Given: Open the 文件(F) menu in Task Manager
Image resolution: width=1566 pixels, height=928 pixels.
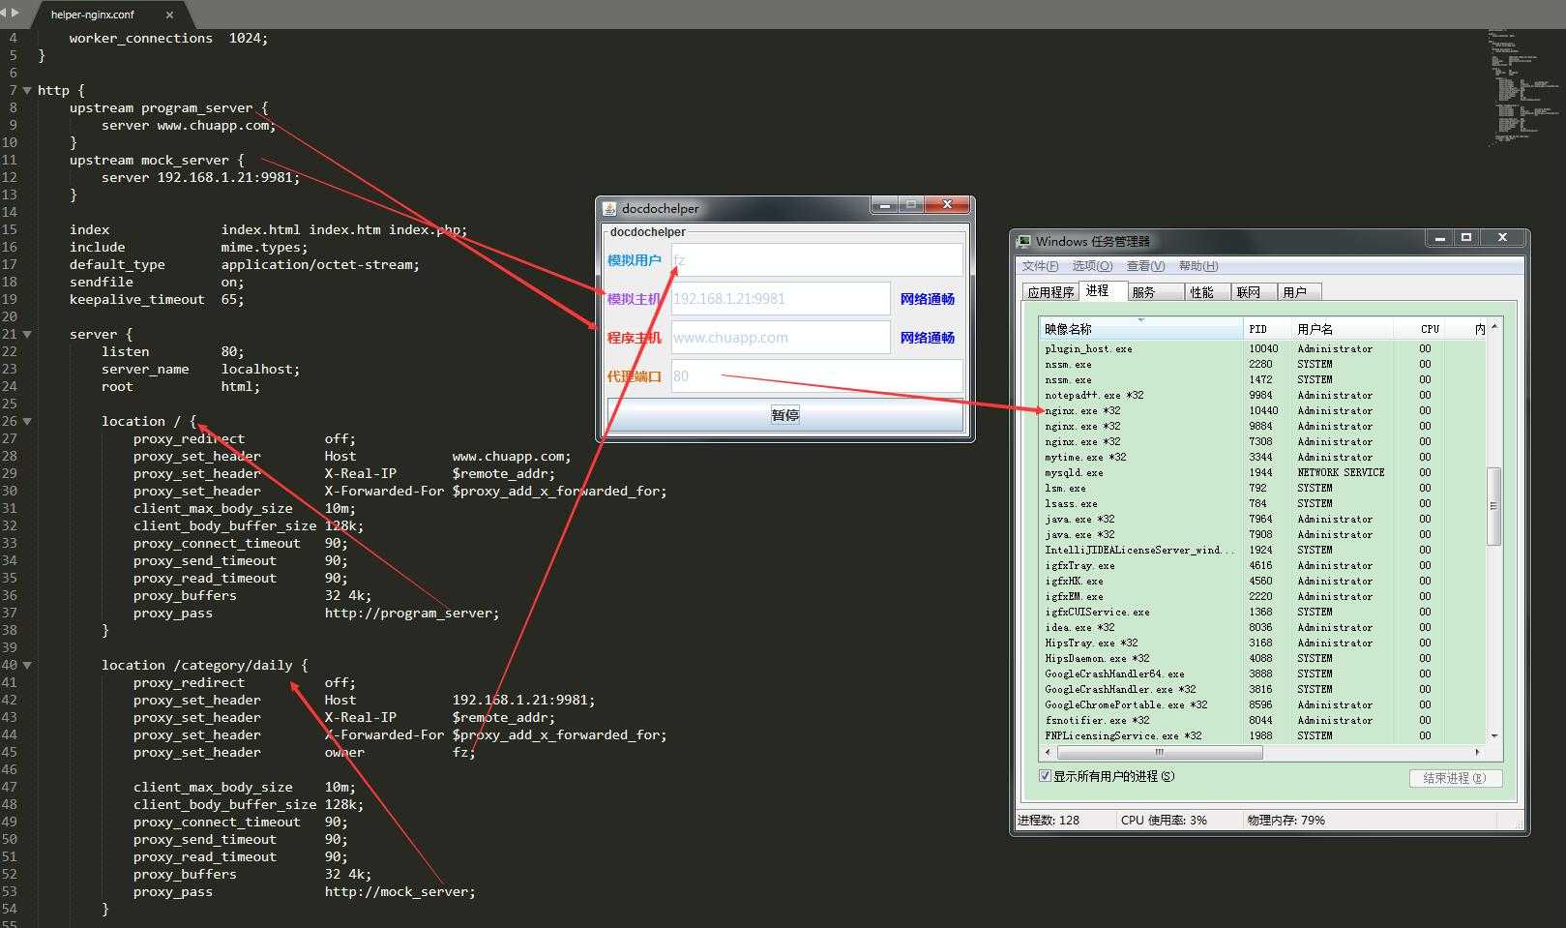Looking at the screenshot, I should coord(1040,266).
